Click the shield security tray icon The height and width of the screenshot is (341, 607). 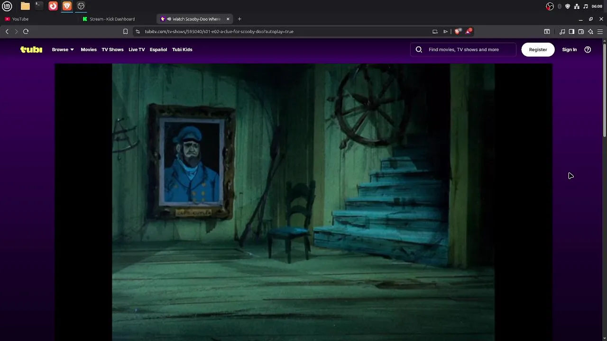pyautogui.click(x=568, y=6)
